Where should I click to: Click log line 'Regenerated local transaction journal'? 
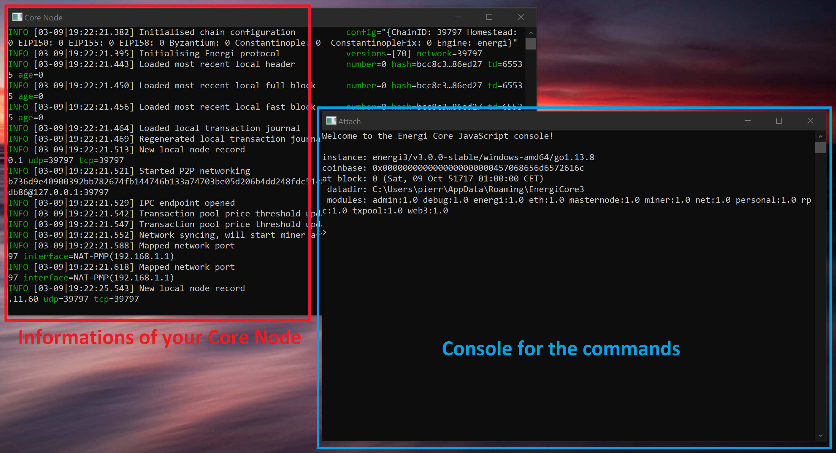[x=230, y=139]
